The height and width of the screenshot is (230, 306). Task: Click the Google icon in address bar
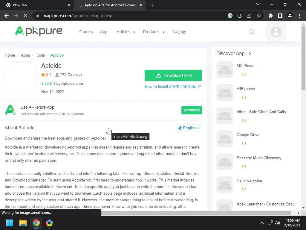coord(230,16)
